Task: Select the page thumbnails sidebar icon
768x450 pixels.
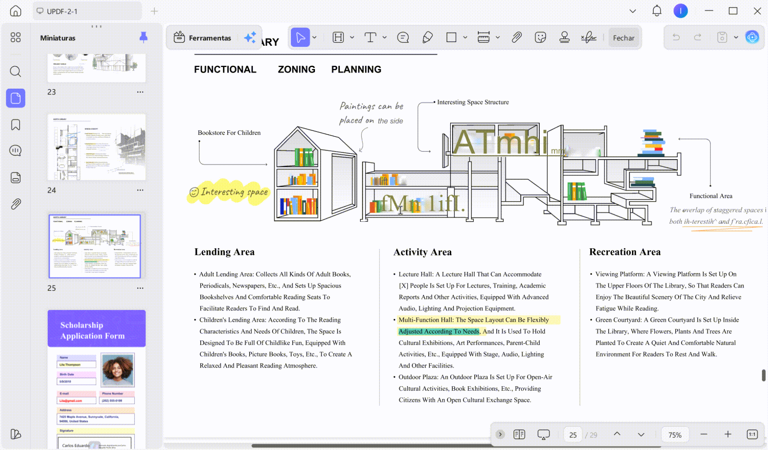Action: 16,98
